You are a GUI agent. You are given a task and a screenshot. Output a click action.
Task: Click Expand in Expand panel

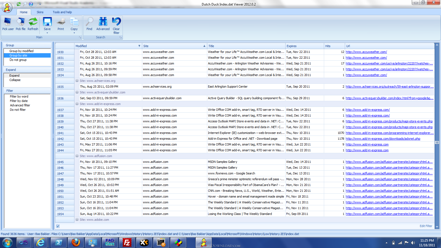(14, 76)
